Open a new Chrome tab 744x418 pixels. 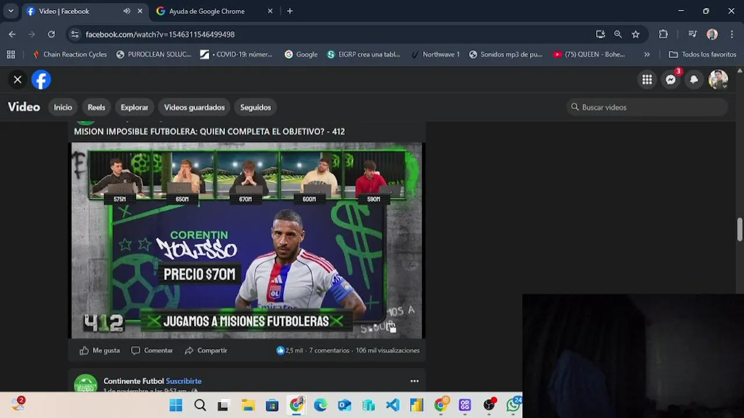(290, 11)
